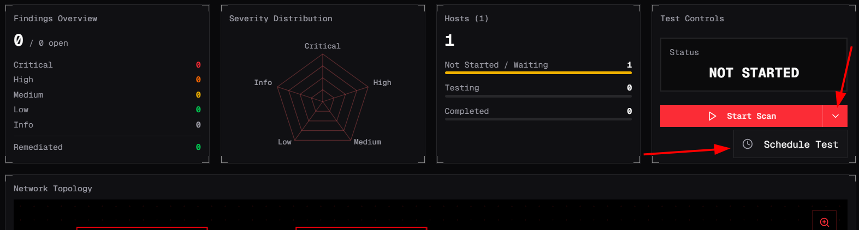Click the play icon on Start Scan

tap(712, 116)
